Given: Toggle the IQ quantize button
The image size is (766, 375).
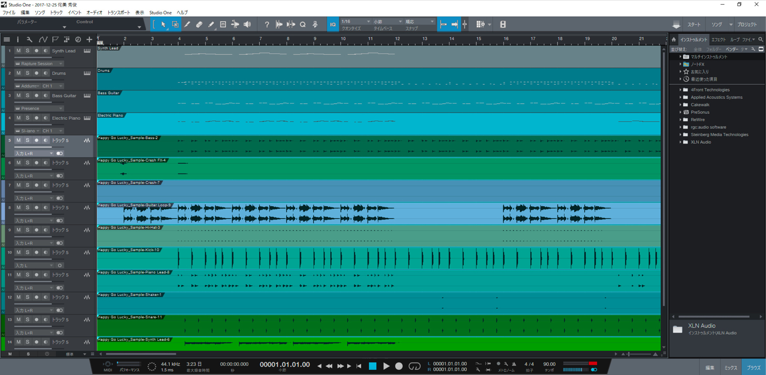Looking at the screenshot, I should click(333, 24).
